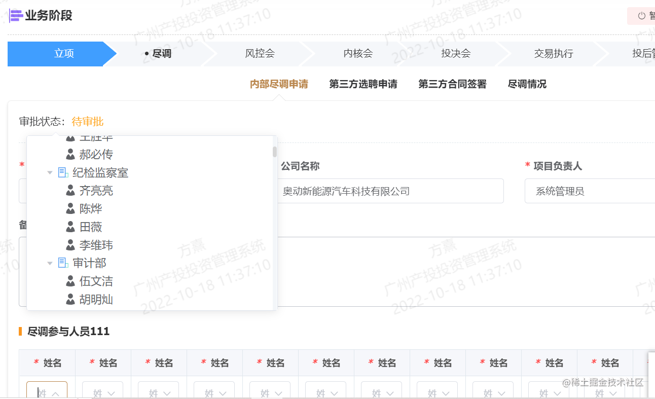The image size is (655, 399).
Task: Select 田薇 from the personnel tree
Action: (91, 227)
